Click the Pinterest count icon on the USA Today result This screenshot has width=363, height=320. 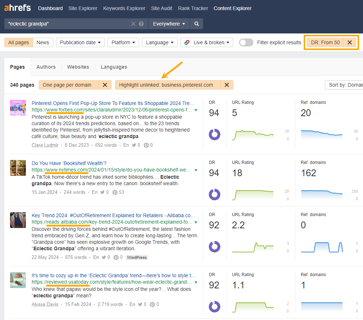pyautogui.click(x=152, y=304)
